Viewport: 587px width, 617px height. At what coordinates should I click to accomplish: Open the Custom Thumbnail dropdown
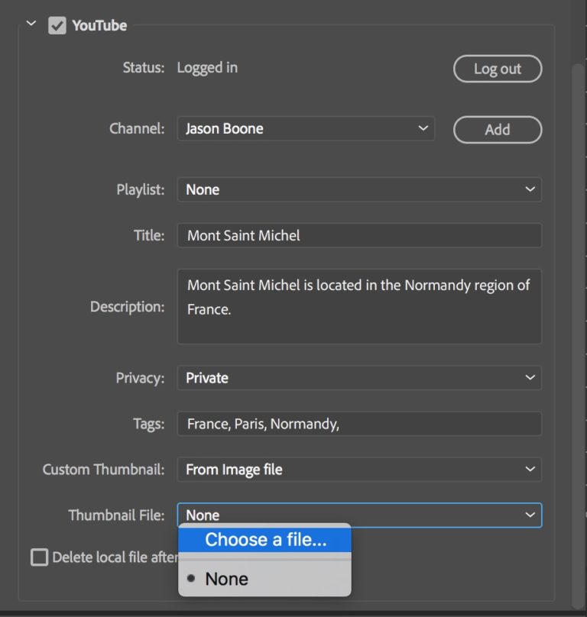tap(358, 469)
